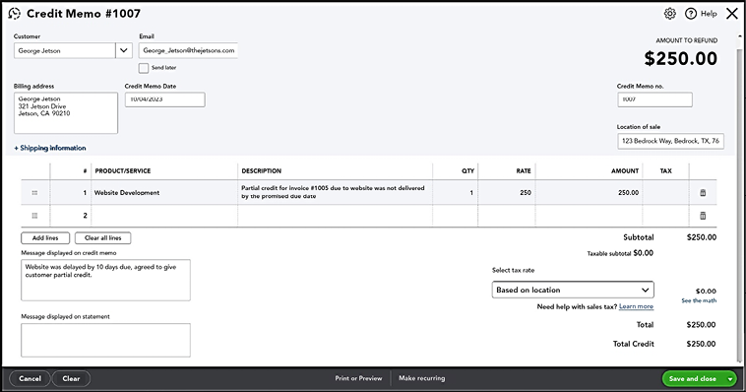The height and width of the screenshot is (392, 746).
Task: Click the Credit Memo Date field
Action: pos(165,99)
